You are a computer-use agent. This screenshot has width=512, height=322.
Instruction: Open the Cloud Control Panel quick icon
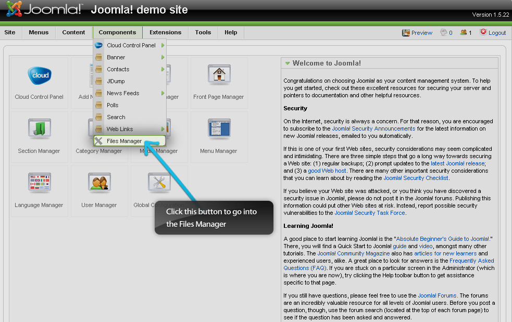click(40, 75)
